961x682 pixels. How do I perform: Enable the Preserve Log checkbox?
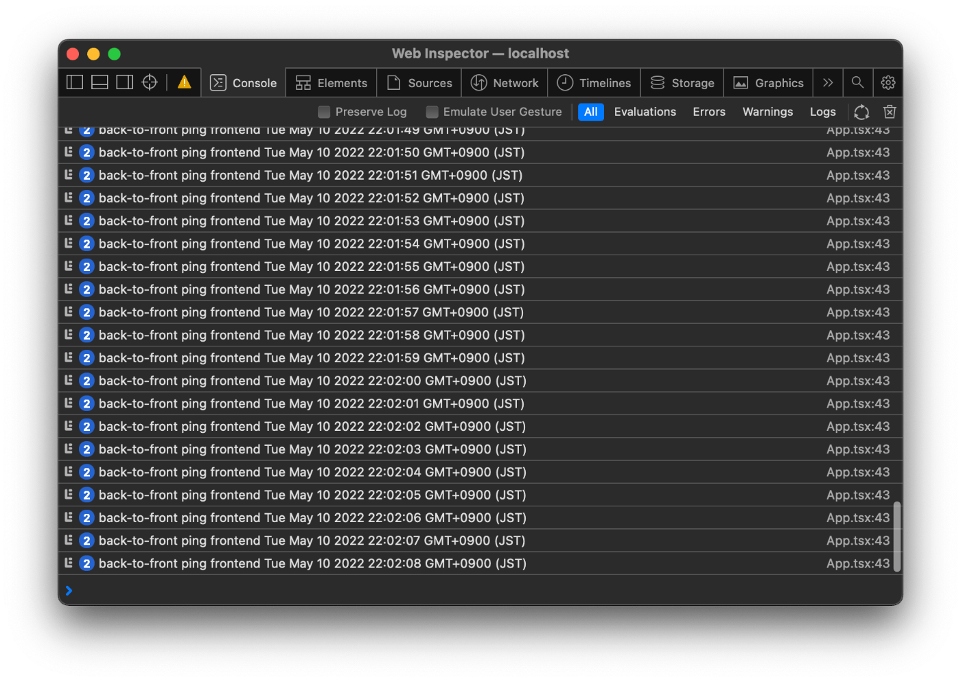tap(323, 111)
